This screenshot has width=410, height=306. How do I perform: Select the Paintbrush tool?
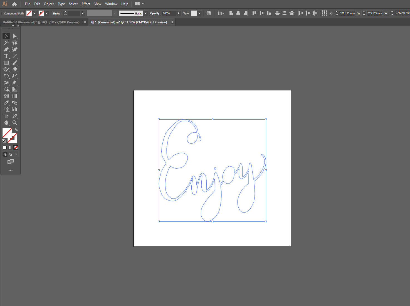point(15,63)
